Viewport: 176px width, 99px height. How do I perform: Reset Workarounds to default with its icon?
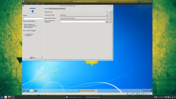click(x=110, y=12)
